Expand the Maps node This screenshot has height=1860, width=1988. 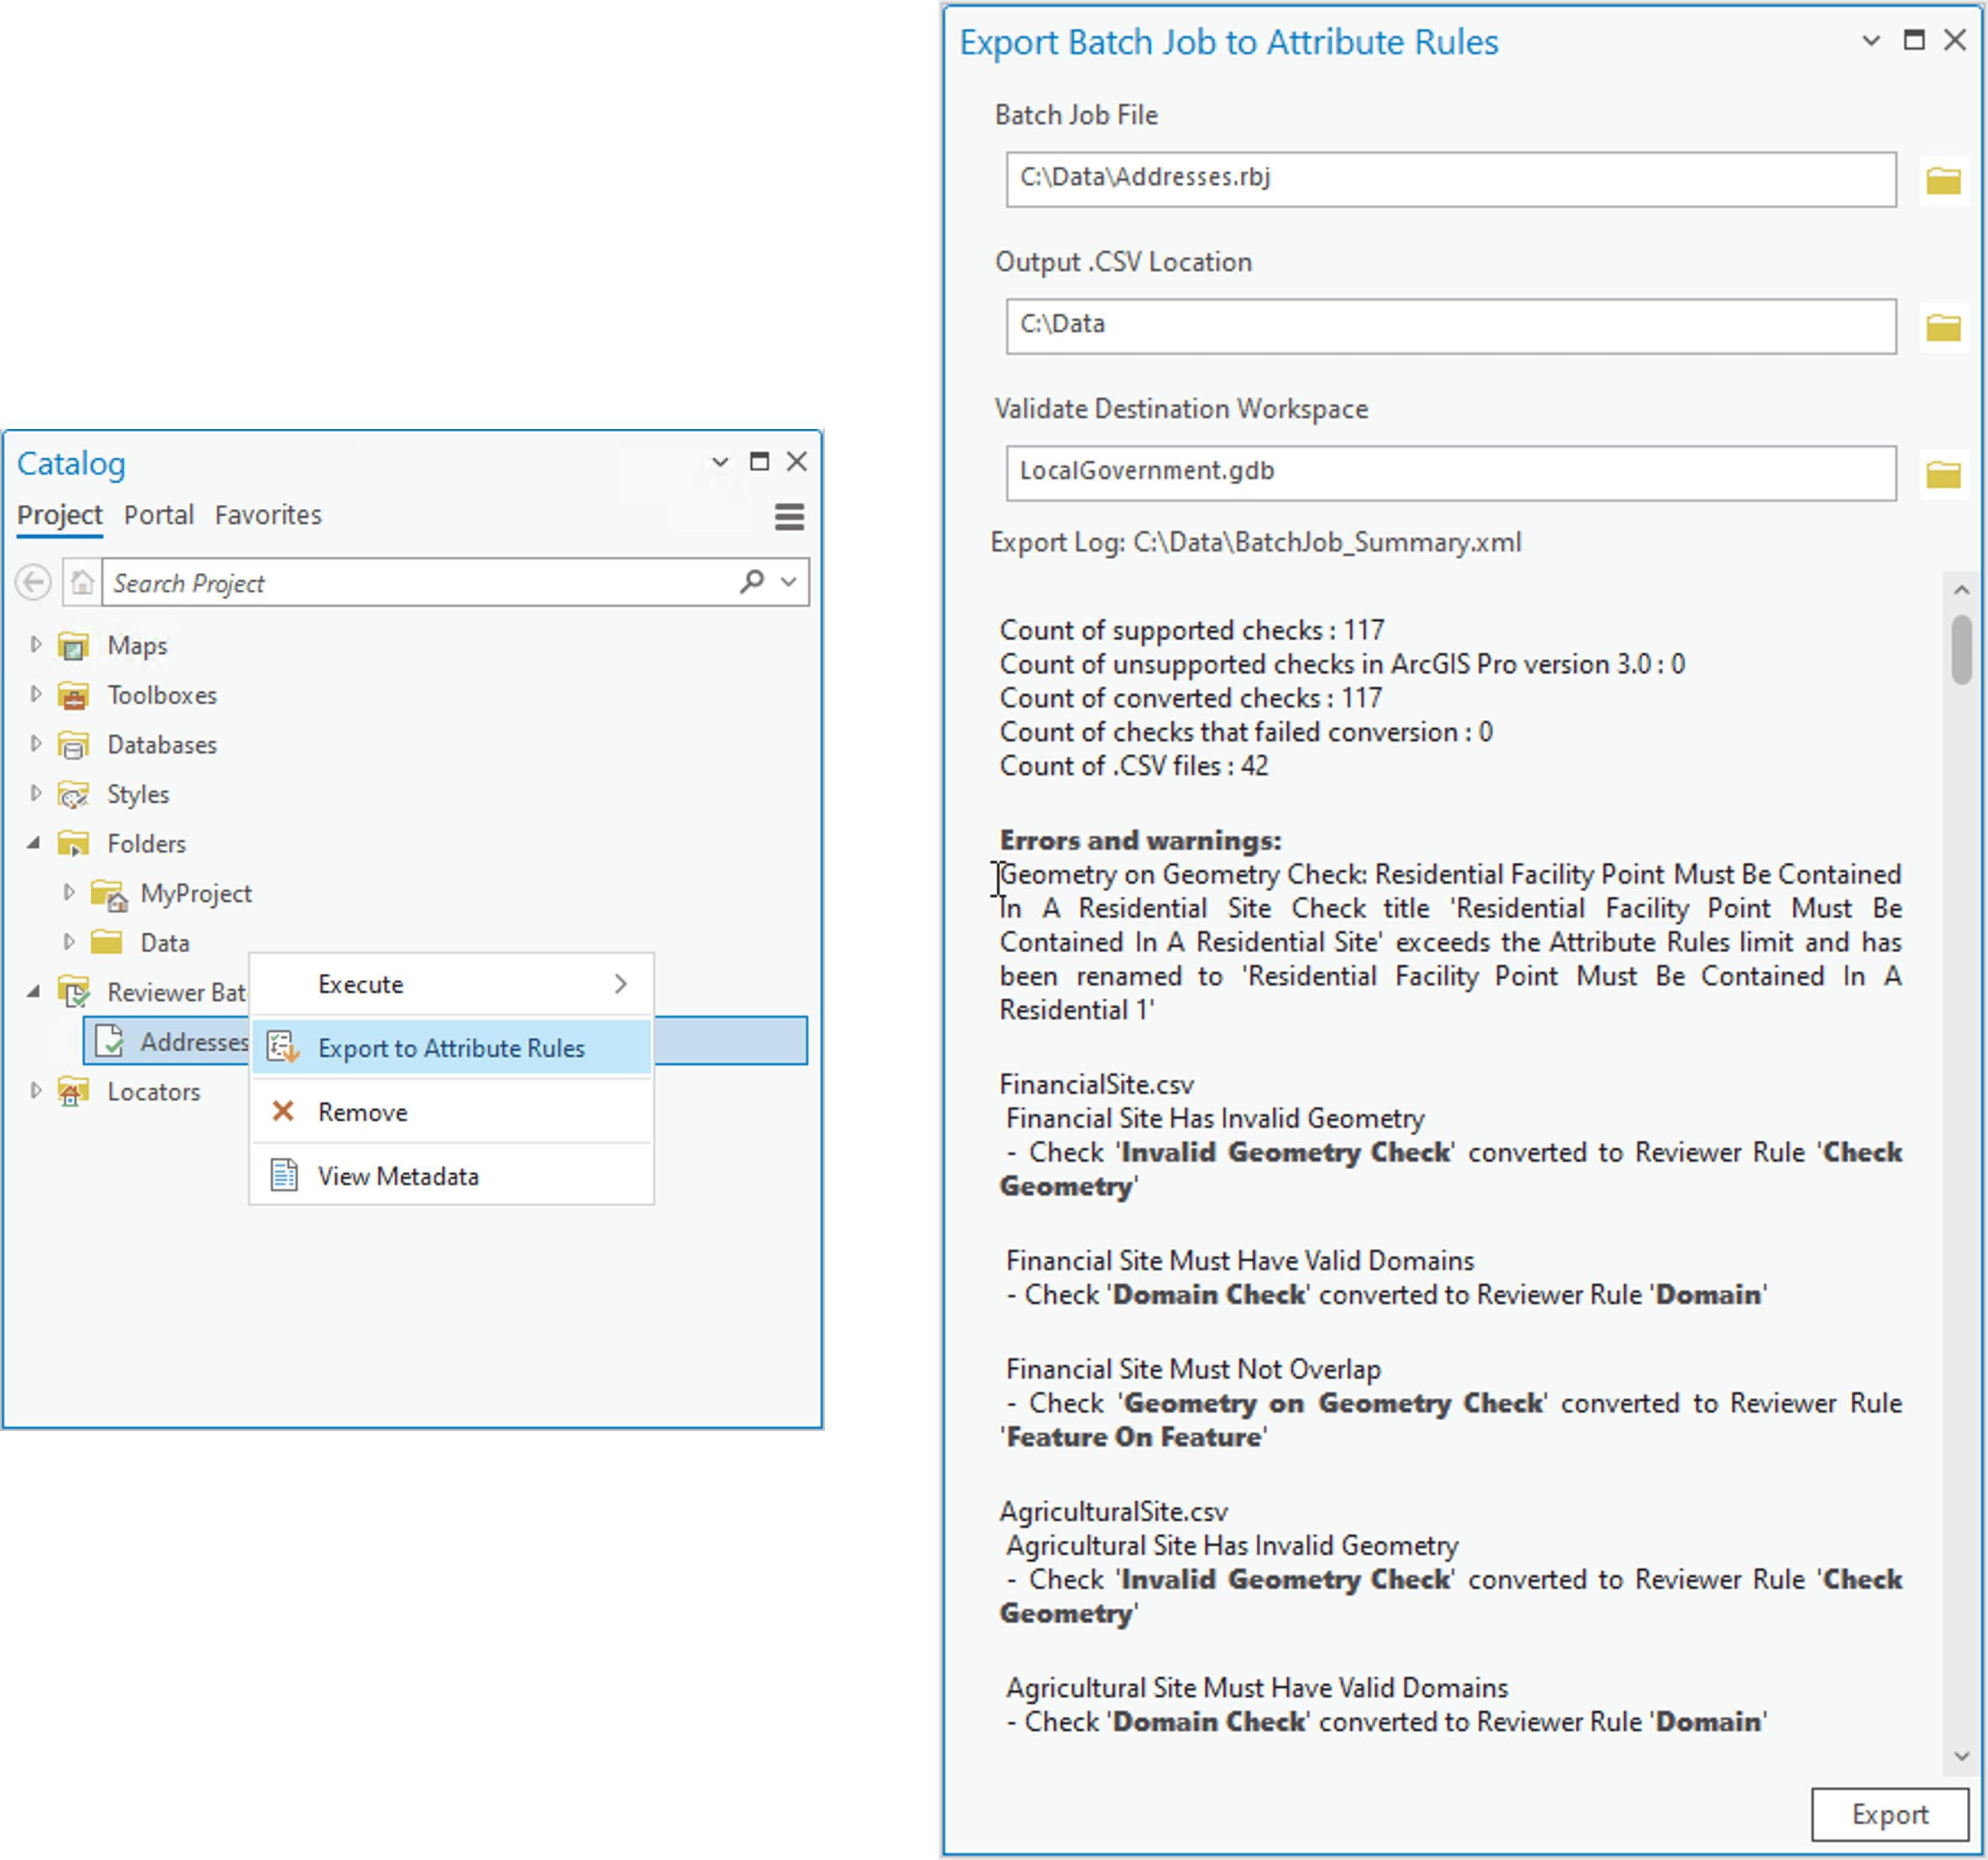coord(36,645)
